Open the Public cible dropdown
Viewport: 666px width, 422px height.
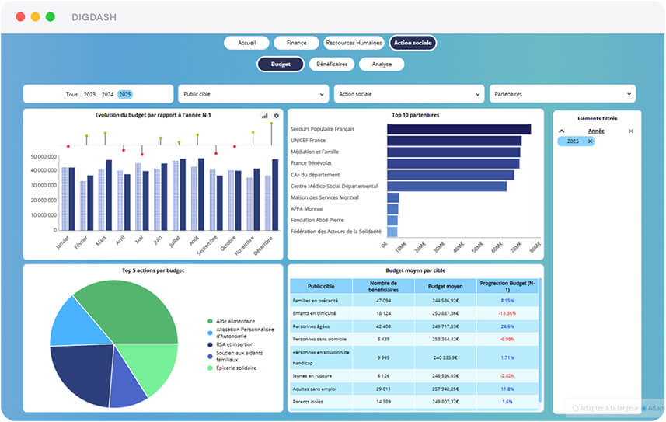click(x=253, y=94)
